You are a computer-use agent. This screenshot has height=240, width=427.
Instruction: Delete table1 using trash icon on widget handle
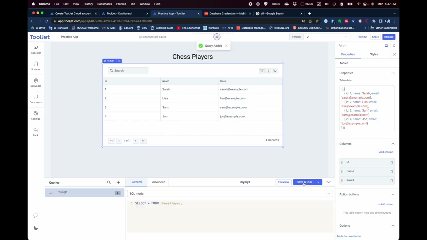119,61
